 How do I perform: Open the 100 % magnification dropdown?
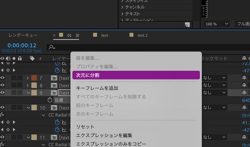216,24
